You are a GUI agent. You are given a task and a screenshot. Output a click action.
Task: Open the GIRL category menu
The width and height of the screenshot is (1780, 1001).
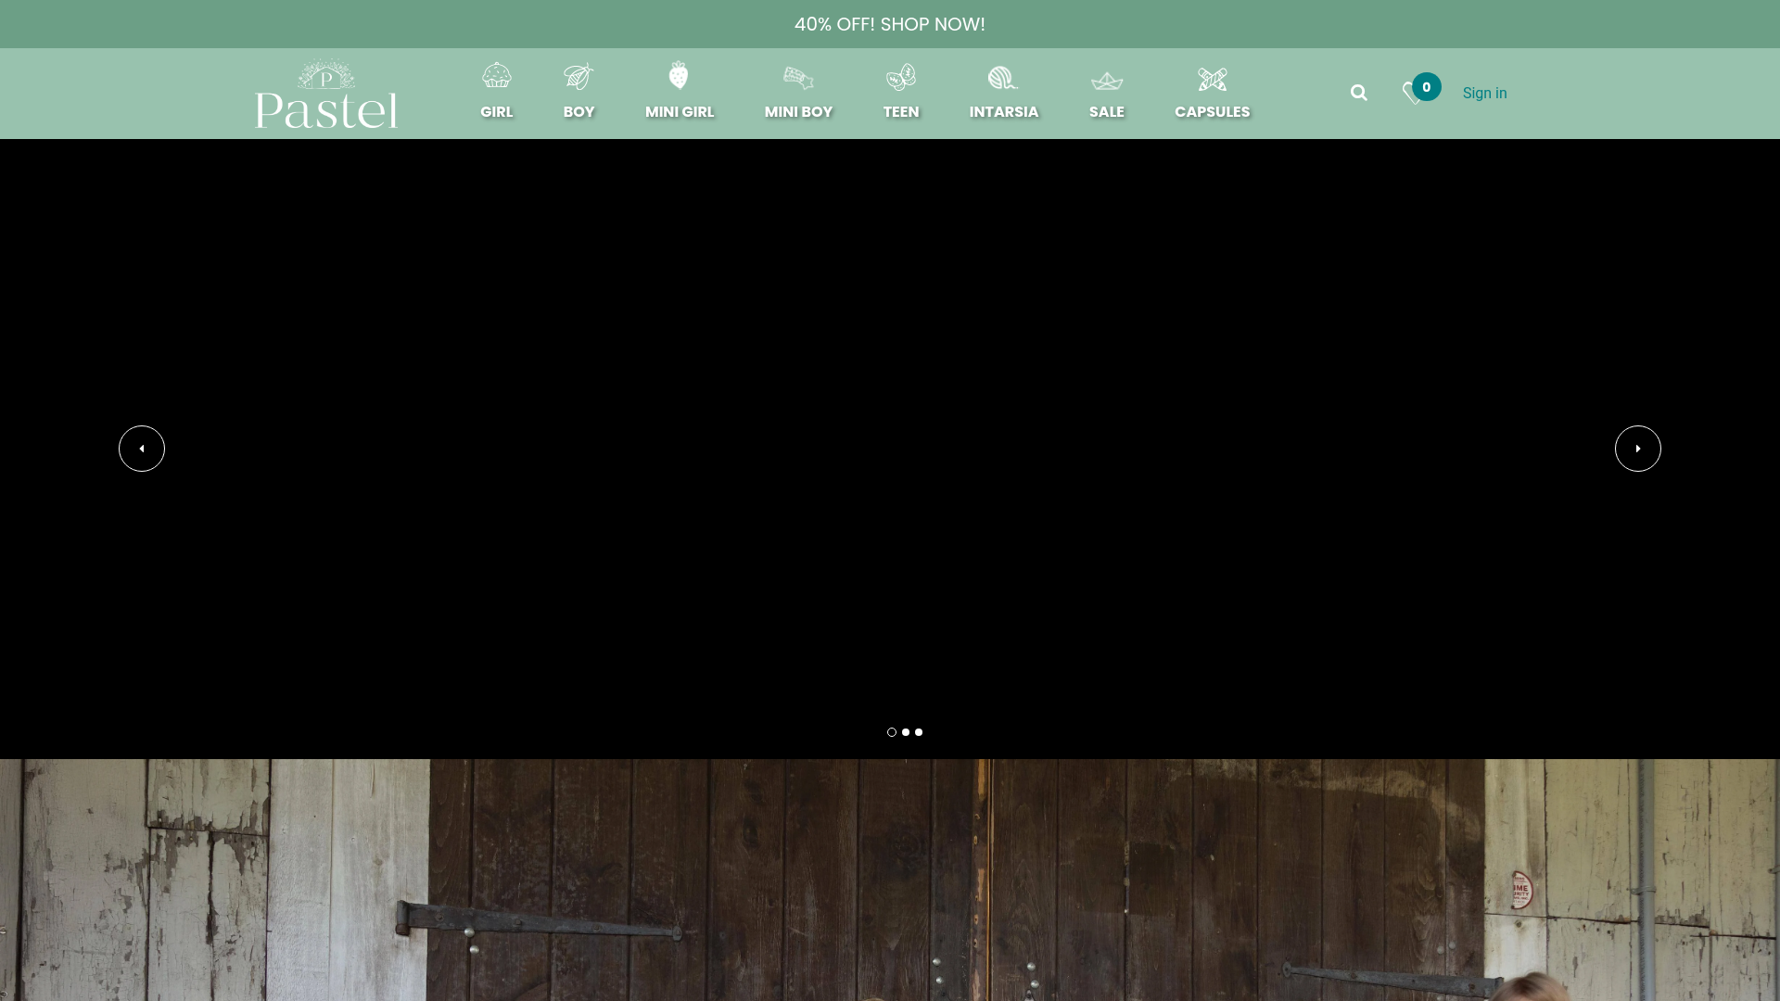[497, 111]
